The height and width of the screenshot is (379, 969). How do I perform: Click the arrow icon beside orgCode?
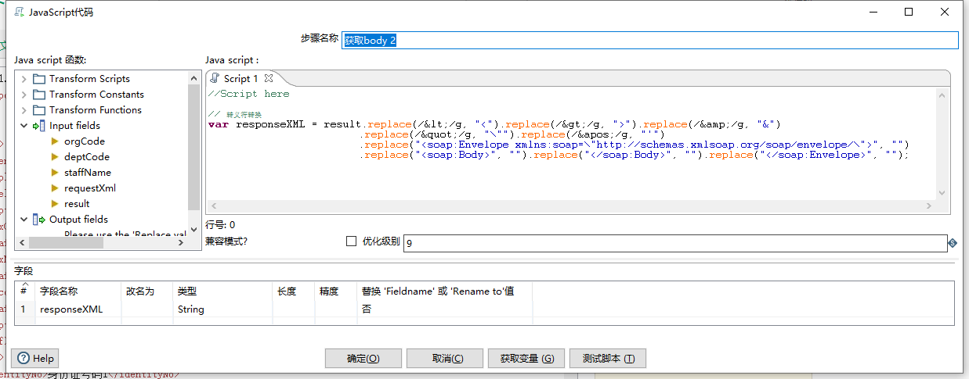[55, 141]
